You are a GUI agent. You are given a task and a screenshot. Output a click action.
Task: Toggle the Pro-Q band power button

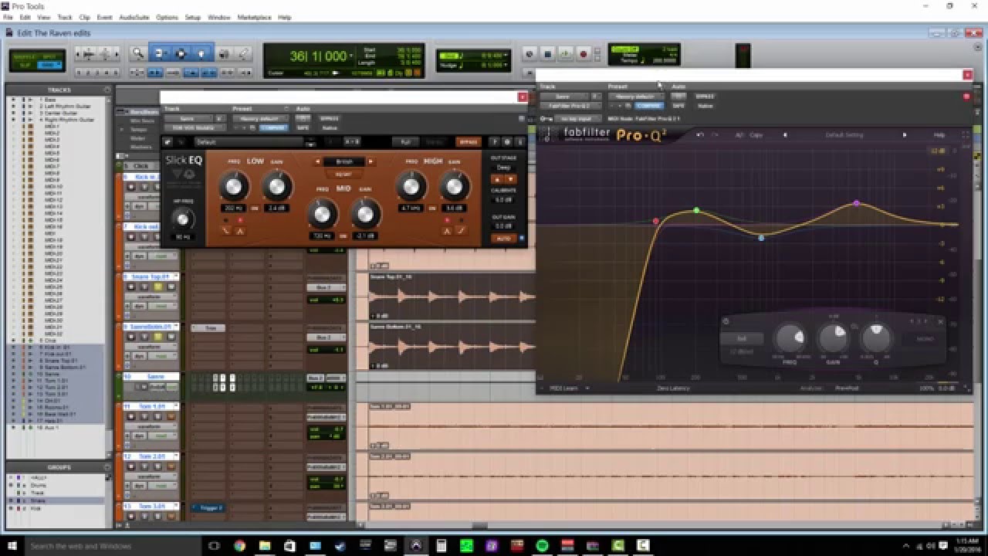tap(726, 321)
